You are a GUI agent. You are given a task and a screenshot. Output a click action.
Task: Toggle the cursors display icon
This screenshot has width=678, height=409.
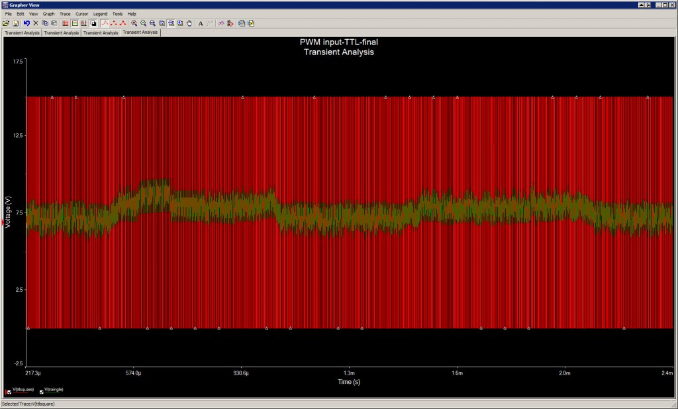(84, 23)
